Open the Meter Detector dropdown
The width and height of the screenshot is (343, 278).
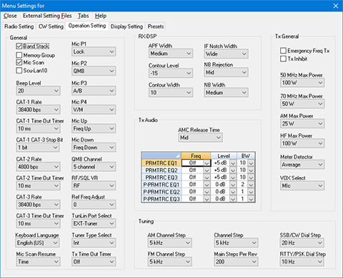(302, 165)
